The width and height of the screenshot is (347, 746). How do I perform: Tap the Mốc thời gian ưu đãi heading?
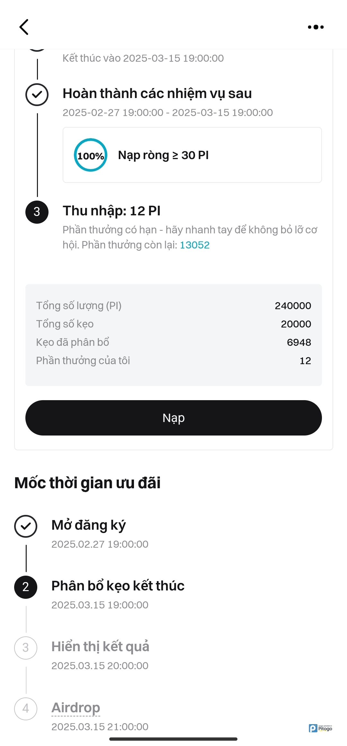click(87, 483)
